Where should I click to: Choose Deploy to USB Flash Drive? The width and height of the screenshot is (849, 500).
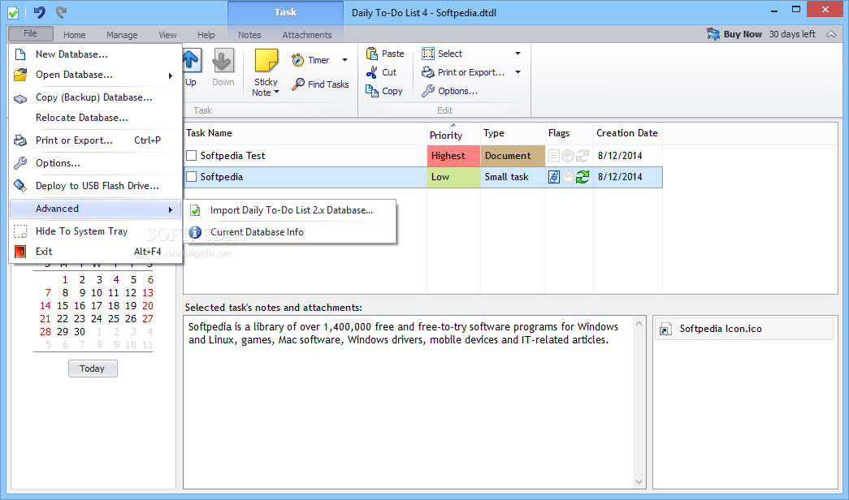pos(95,186)
